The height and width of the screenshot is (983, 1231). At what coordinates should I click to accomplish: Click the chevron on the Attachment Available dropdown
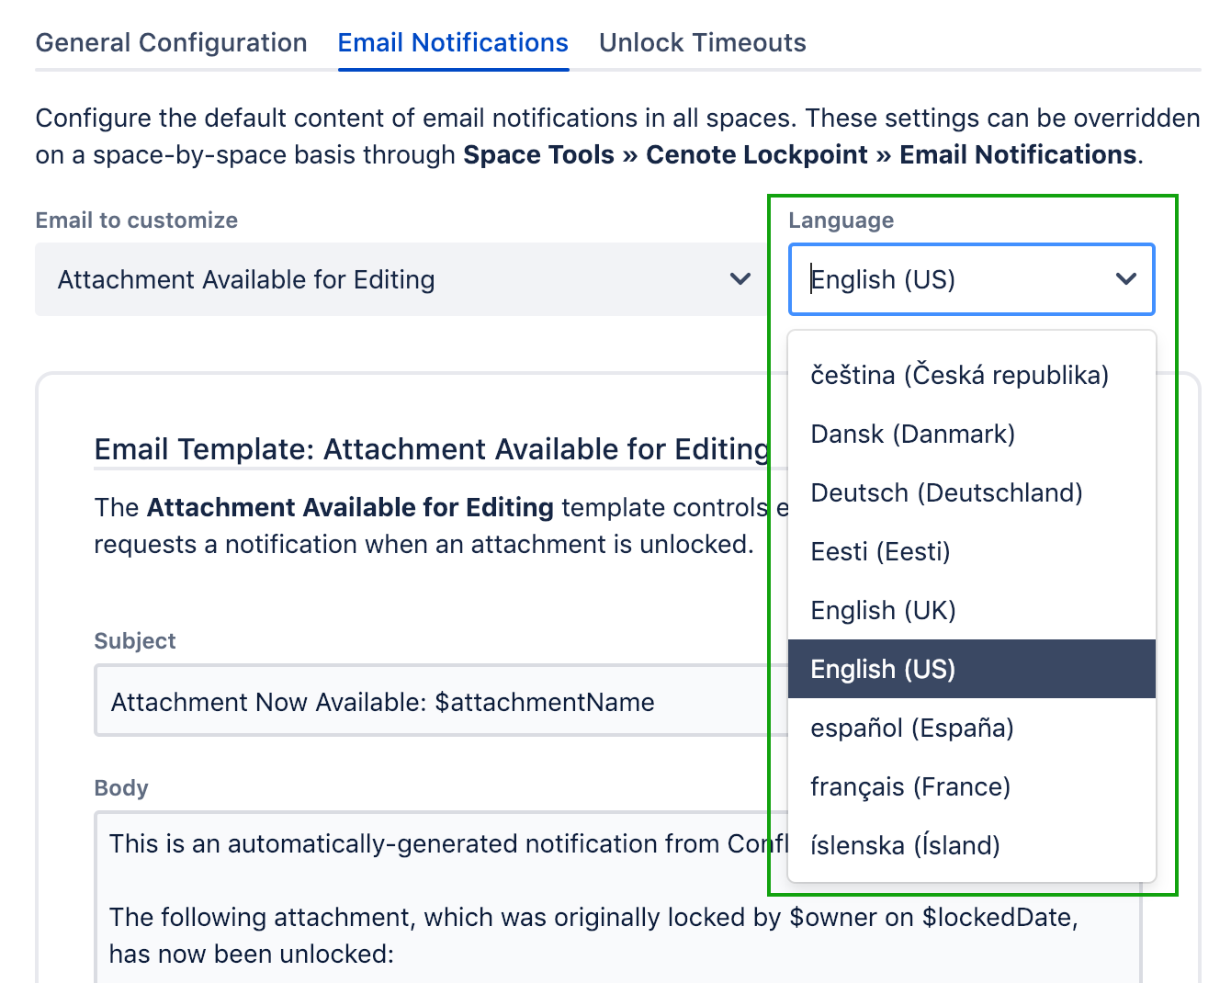coord(740,279)
